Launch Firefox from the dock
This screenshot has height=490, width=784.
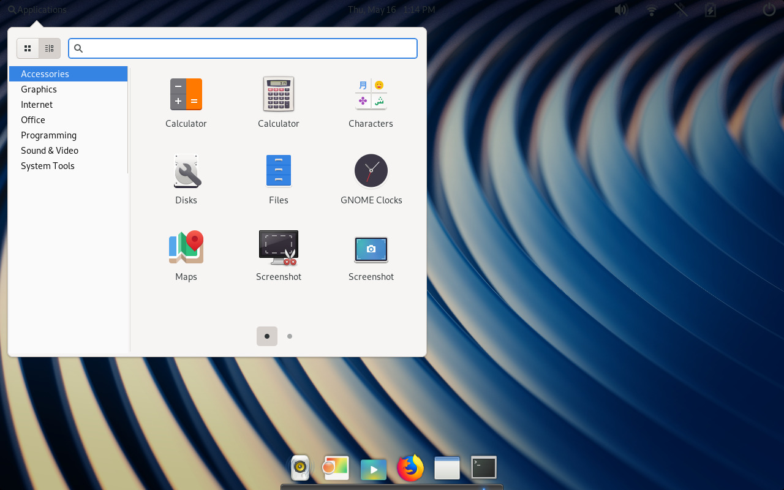410,467
